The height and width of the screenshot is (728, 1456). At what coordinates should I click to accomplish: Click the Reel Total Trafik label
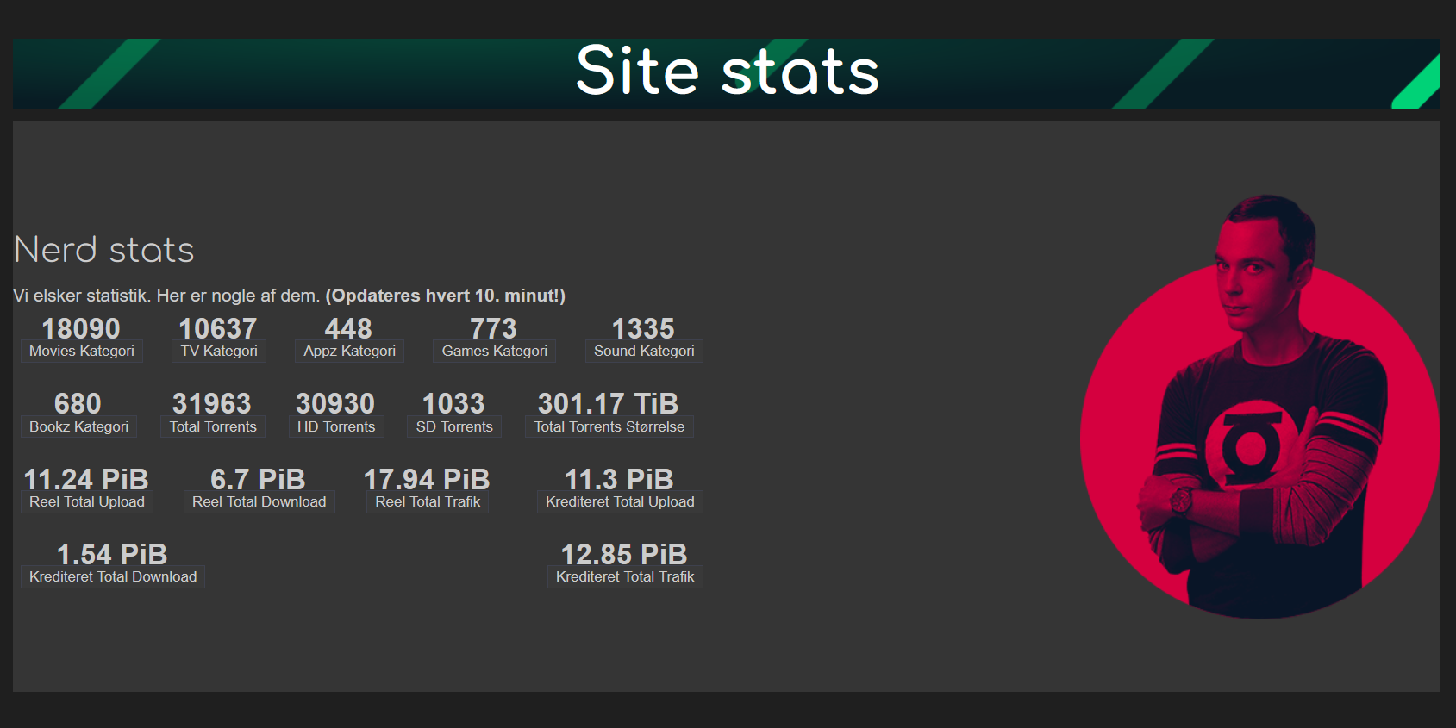pos(428,501)
